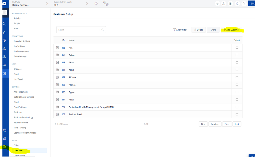Open Customers under Setup

[x=19, y=150]
